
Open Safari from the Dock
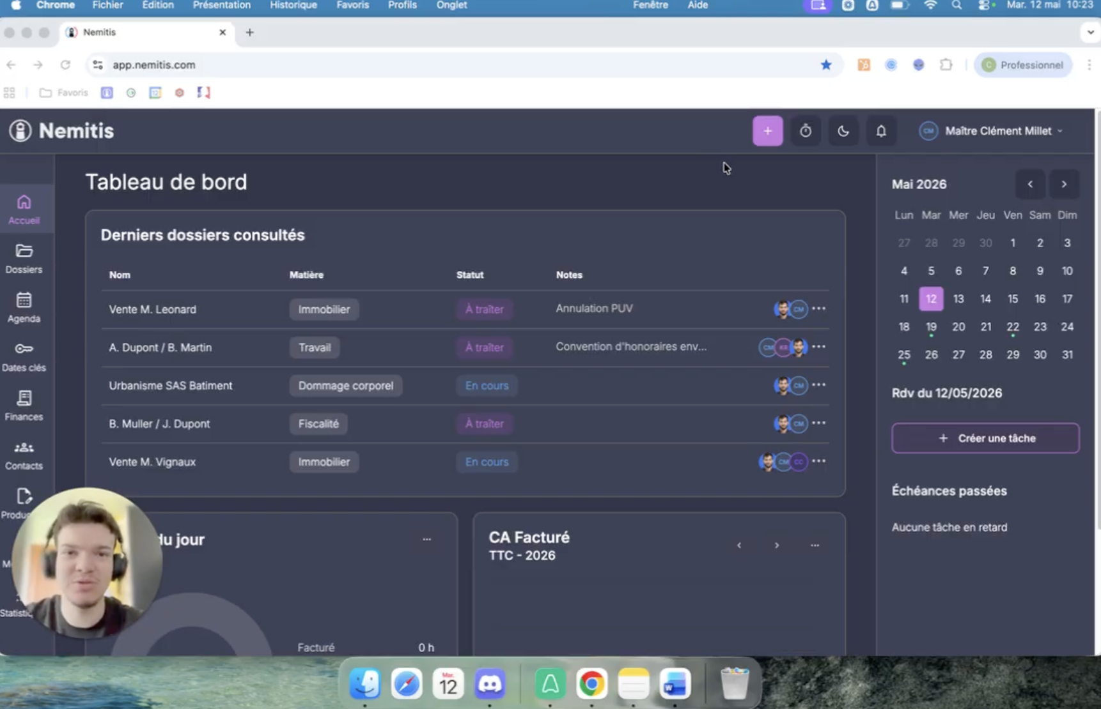tap(407, 683)
